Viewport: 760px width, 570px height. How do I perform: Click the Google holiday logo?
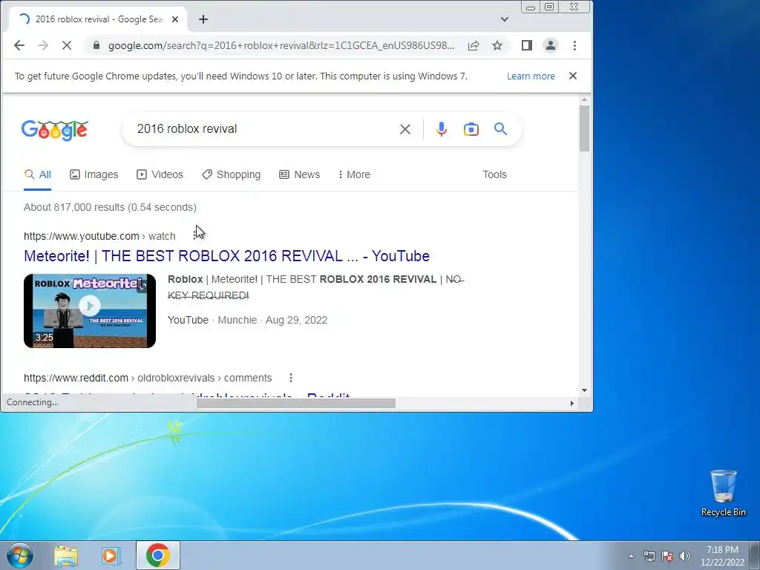[55, 130]
